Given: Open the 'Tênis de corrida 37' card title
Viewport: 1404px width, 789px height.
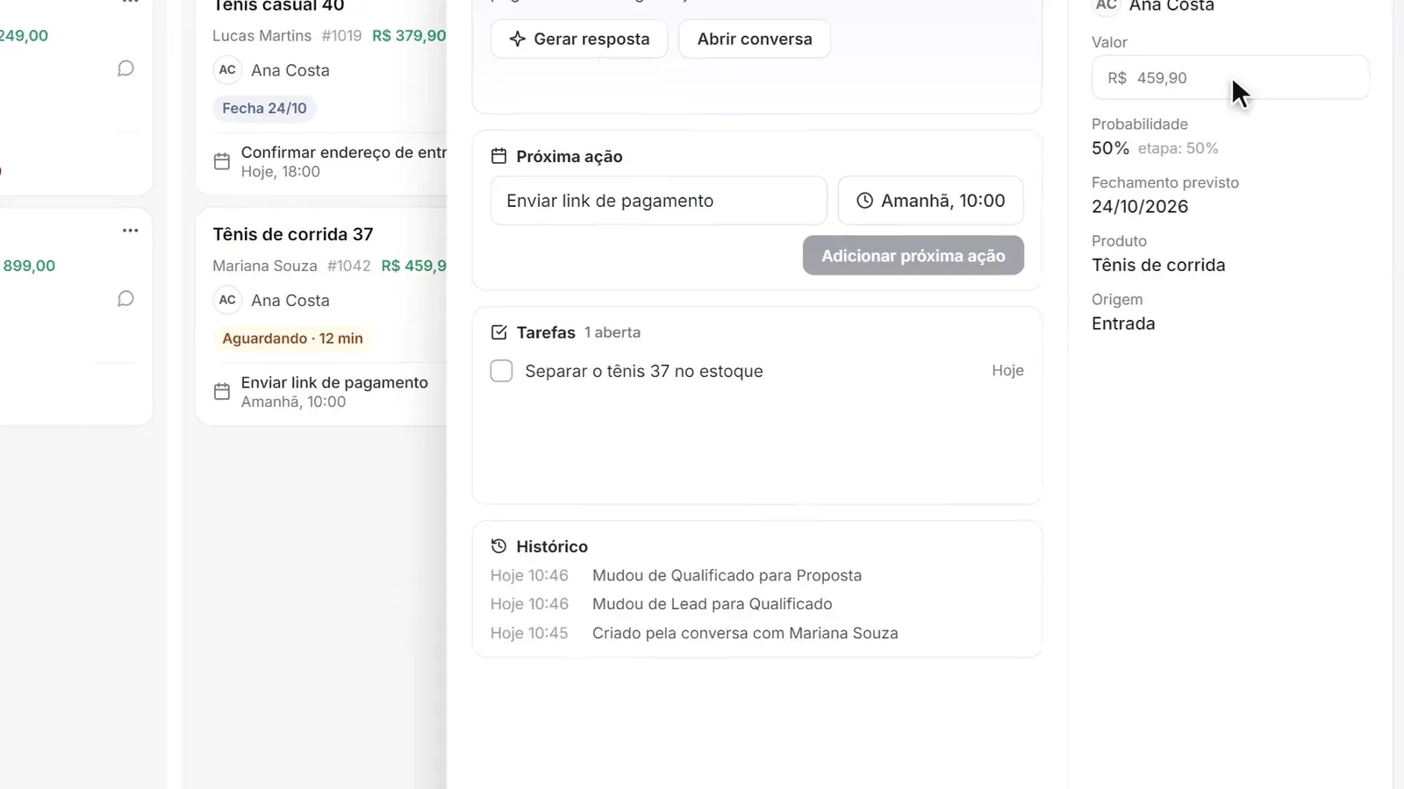Looking at the screenshot, I should point(293,234).
